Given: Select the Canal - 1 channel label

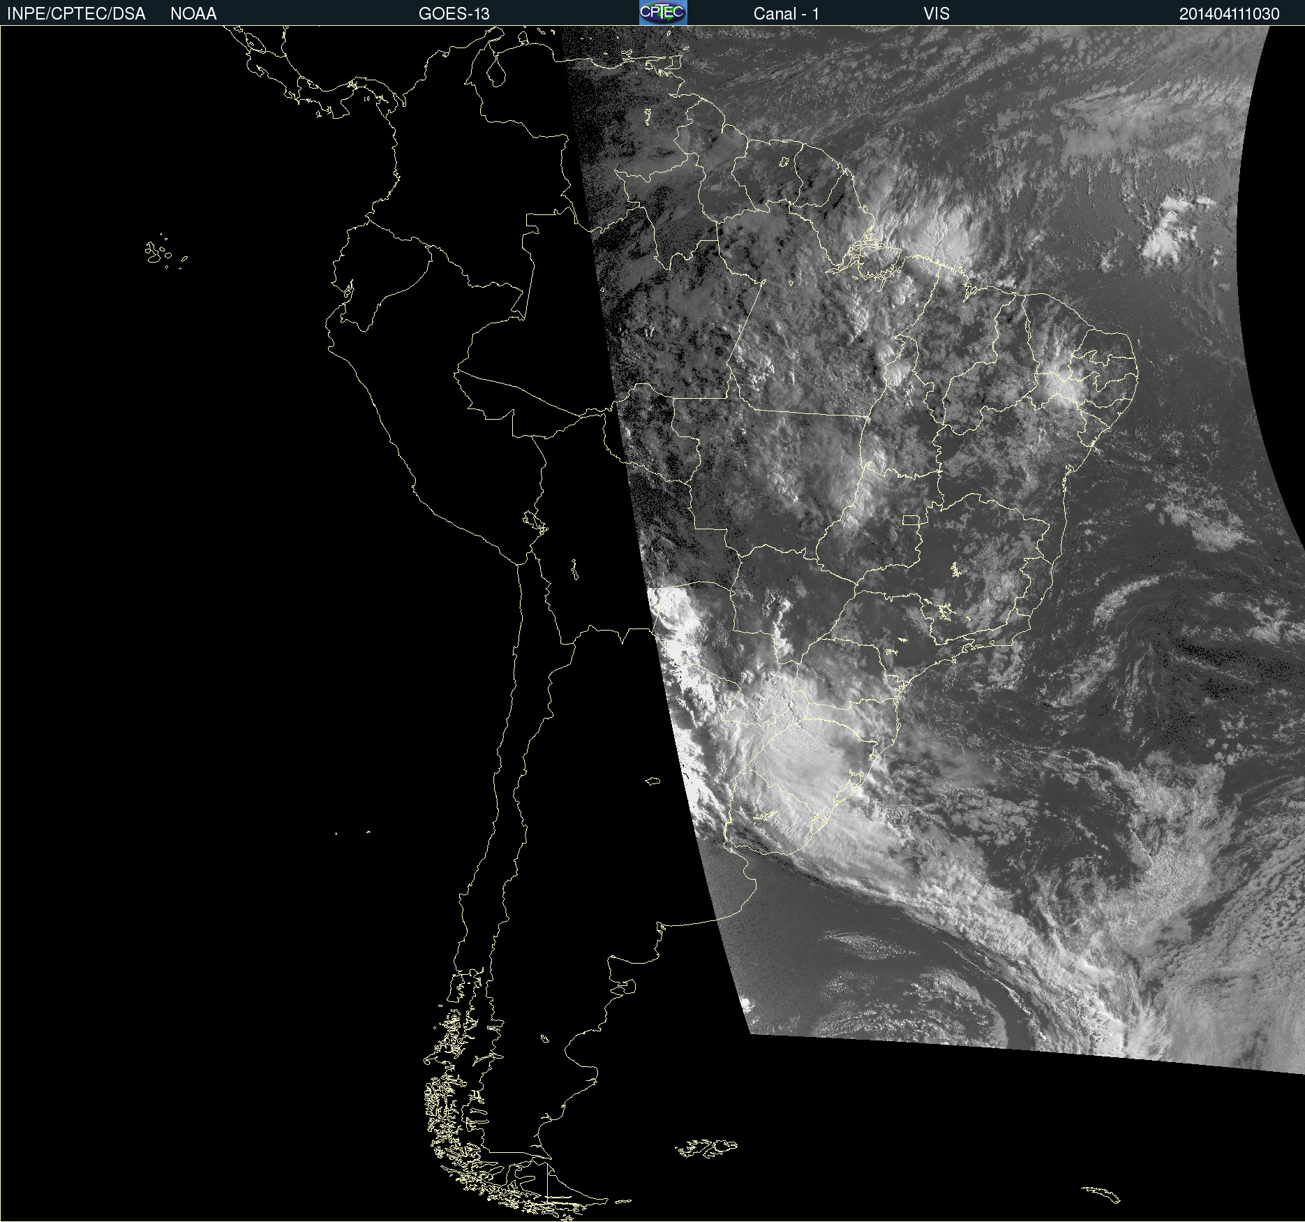Looking at the screenshot, I should pyautogui.click(x=786, y=14).
